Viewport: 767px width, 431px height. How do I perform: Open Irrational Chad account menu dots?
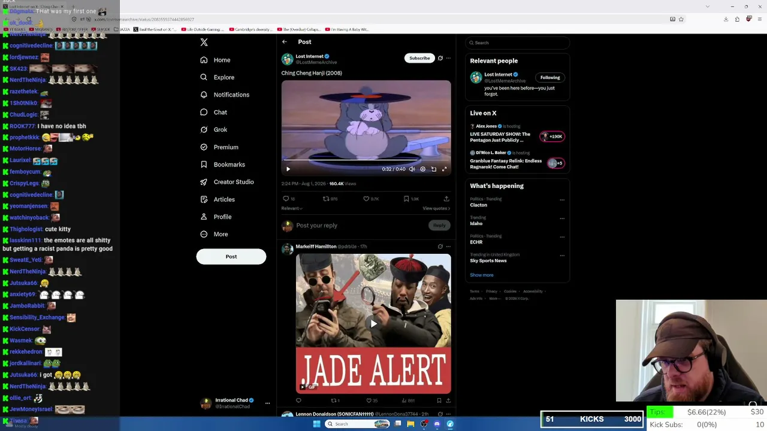coord(267,403)
